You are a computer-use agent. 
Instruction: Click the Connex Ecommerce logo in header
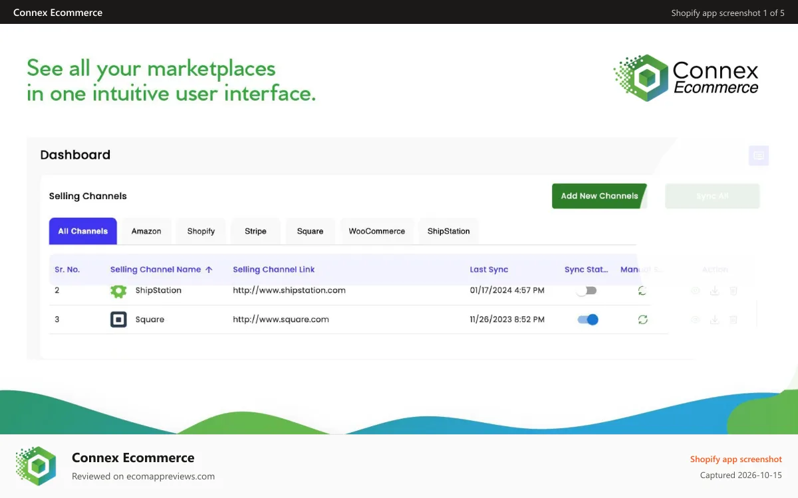(686, 78)
